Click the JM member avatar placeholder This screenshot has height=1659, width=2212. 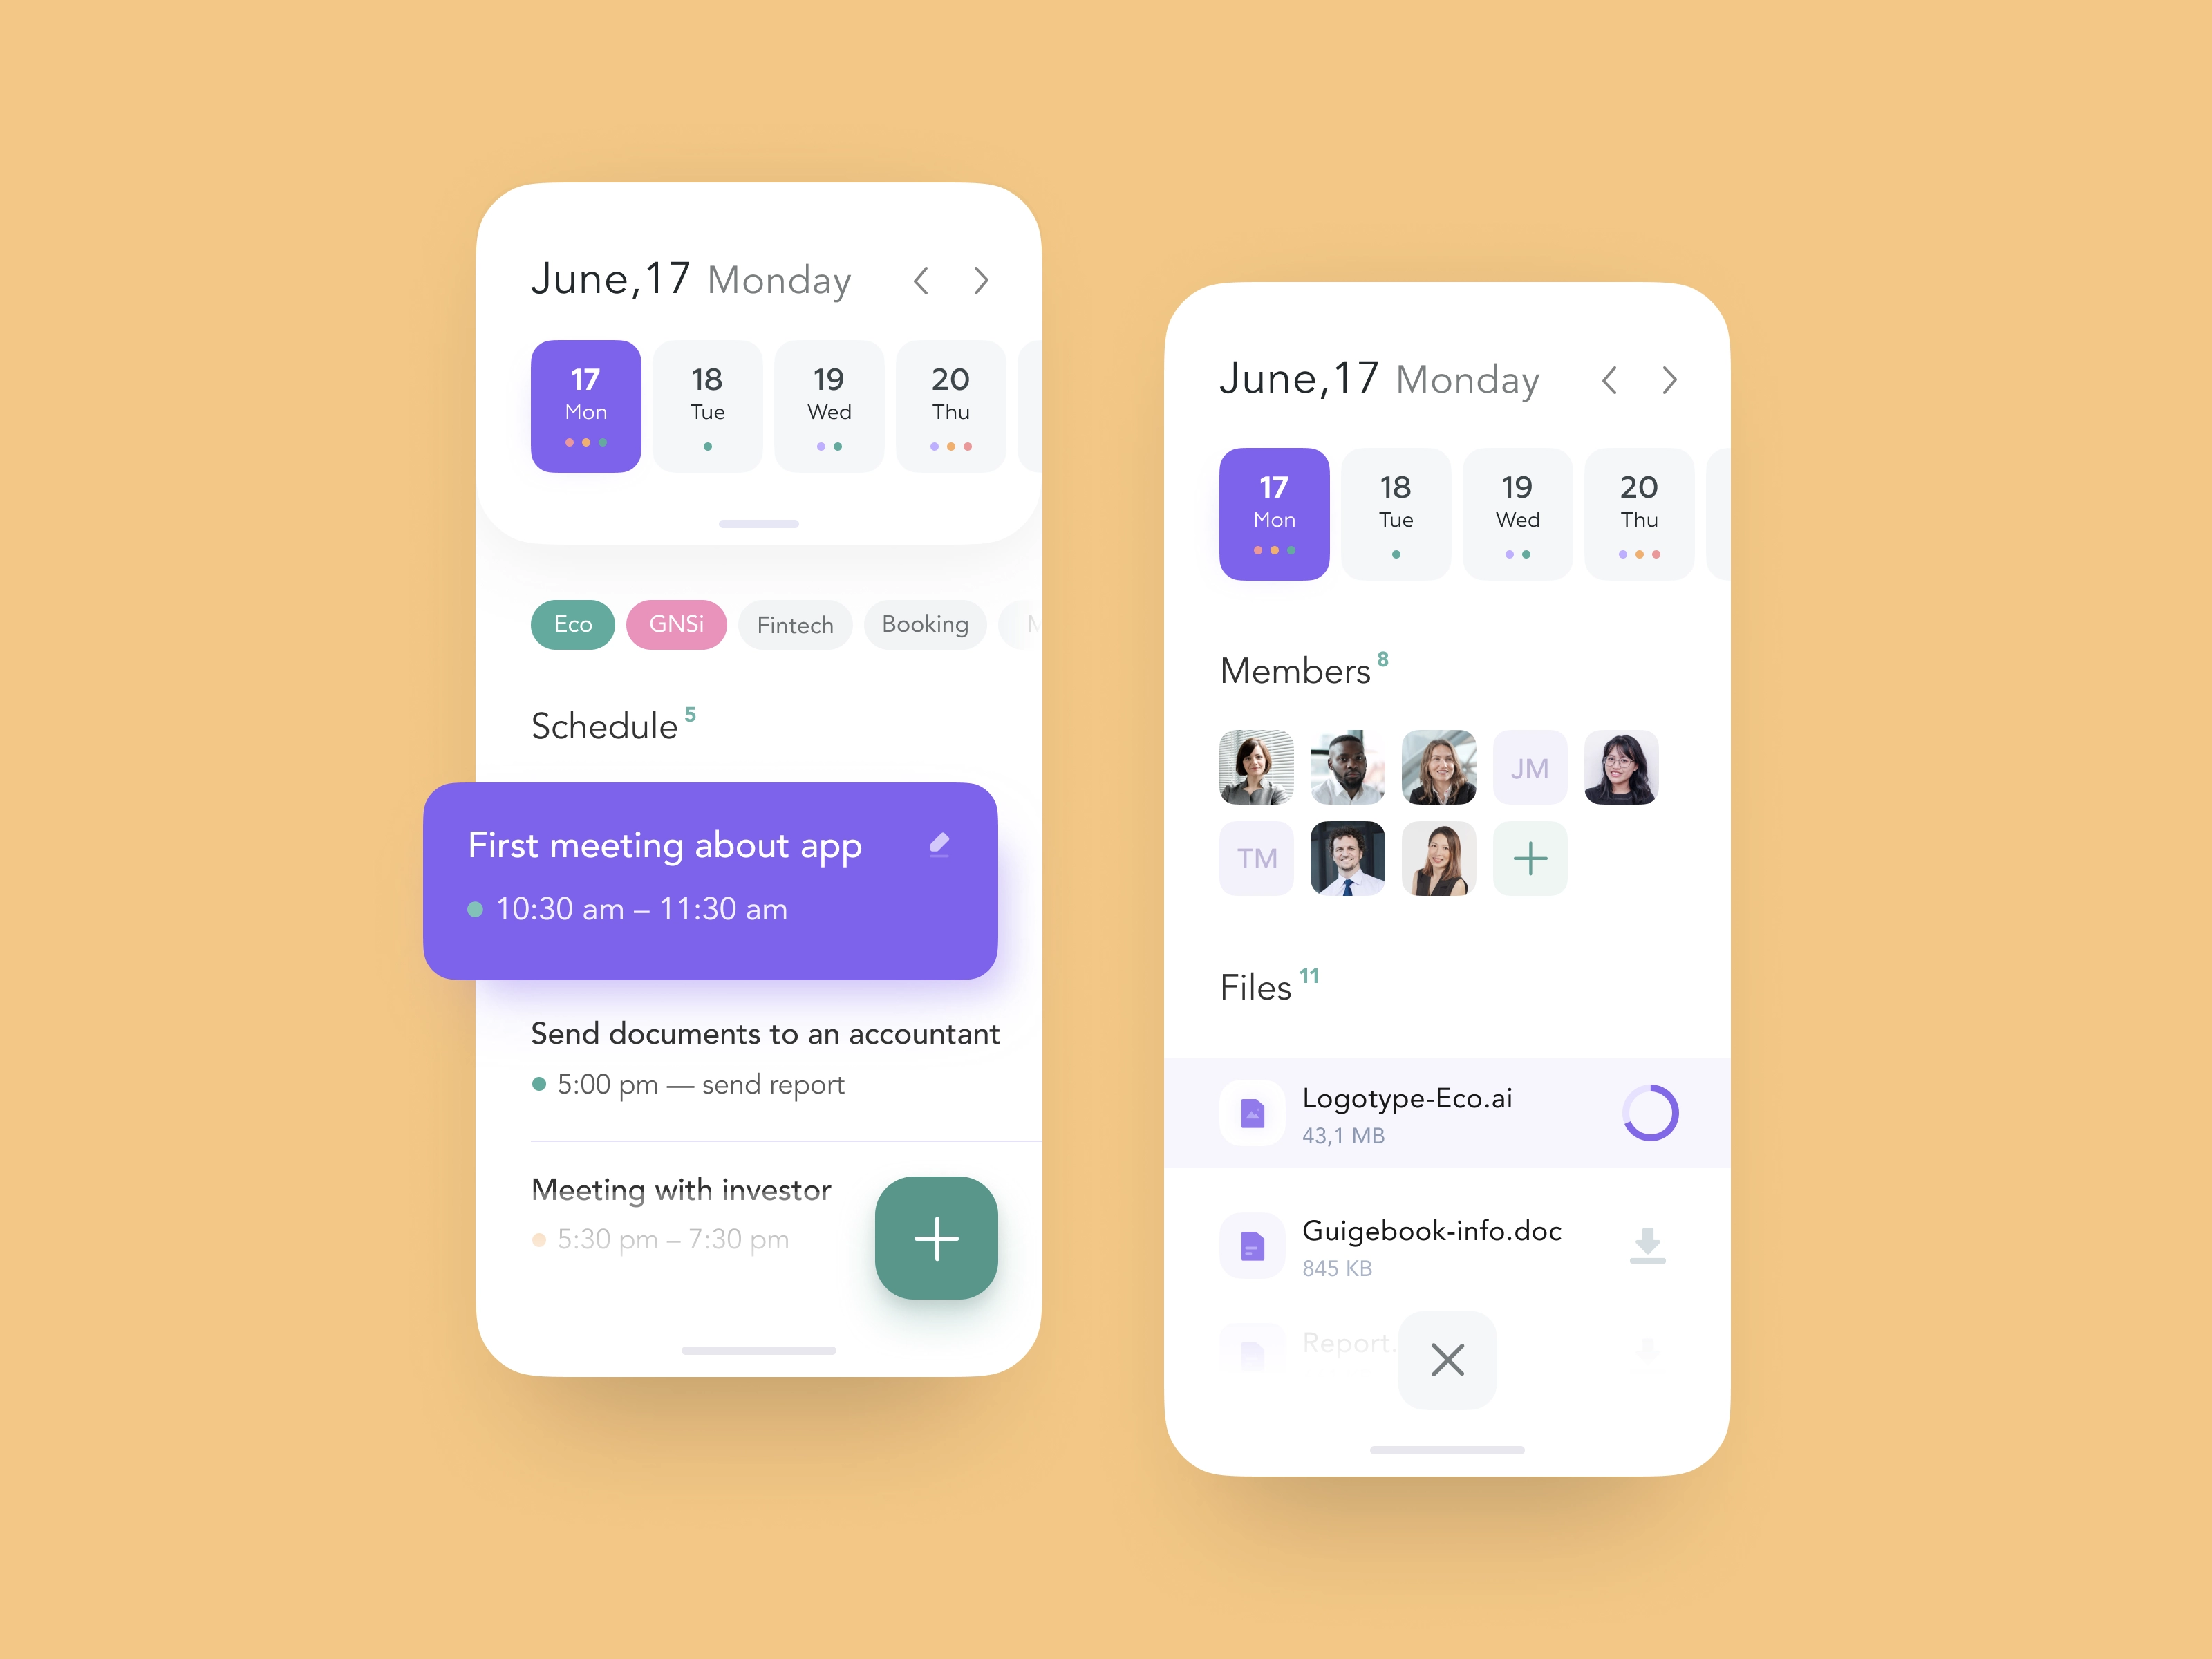[x=1528, y=767]
